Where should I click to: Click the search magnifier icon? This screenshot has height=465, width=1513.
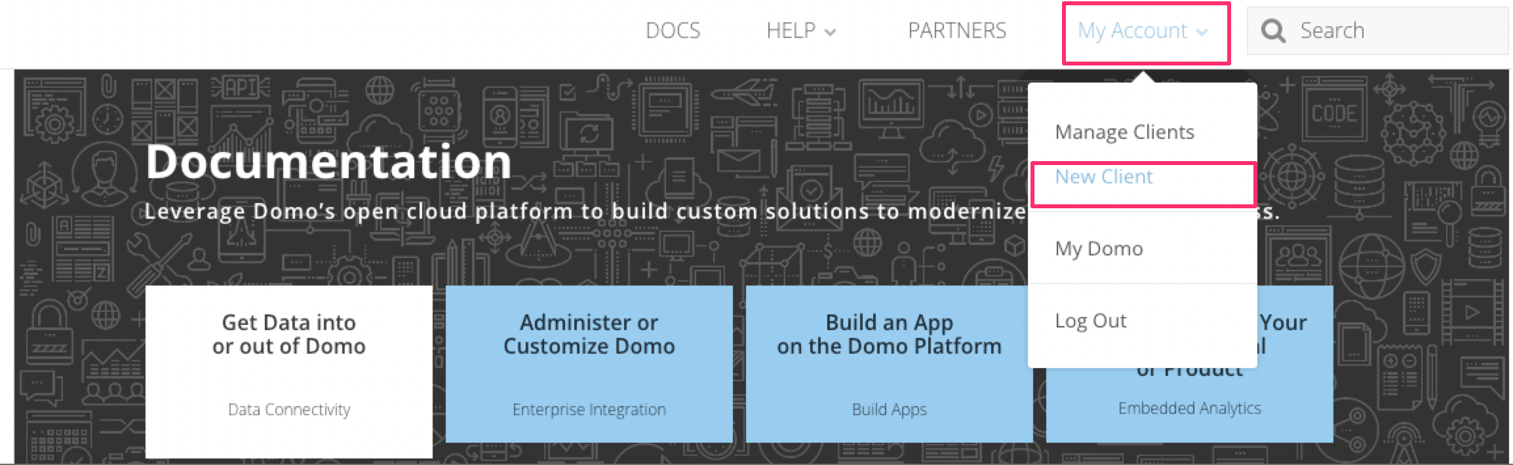(x=1272, y=31)
